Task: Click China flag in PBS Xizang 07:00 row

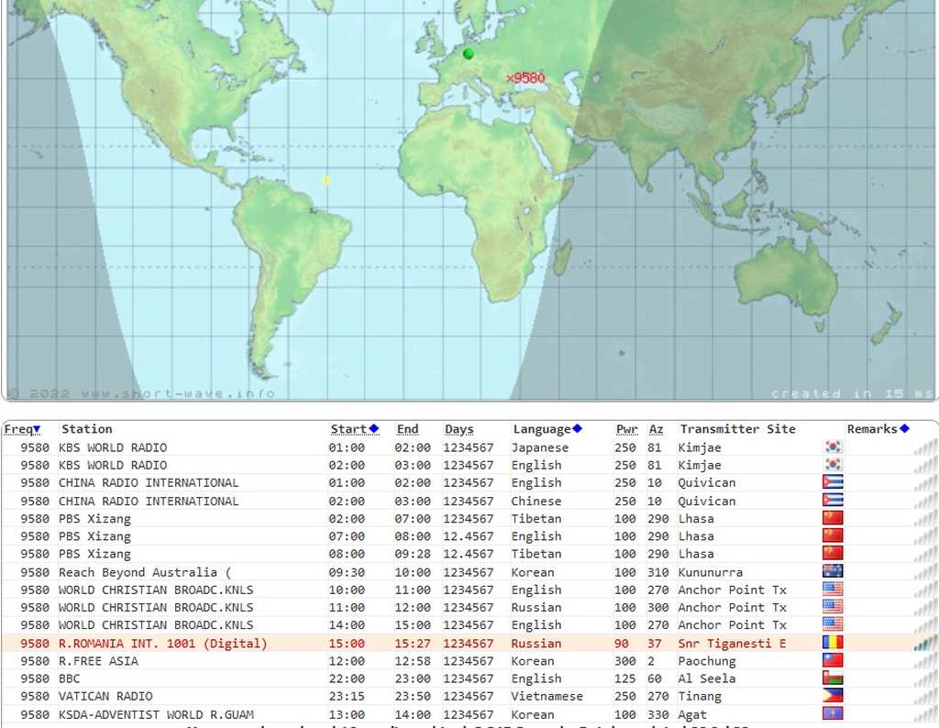Action: click(833, 535)
